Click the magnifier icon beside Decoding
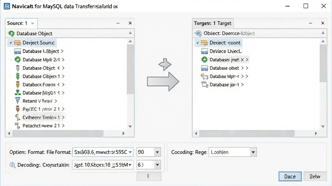 (x=13, y=165)
